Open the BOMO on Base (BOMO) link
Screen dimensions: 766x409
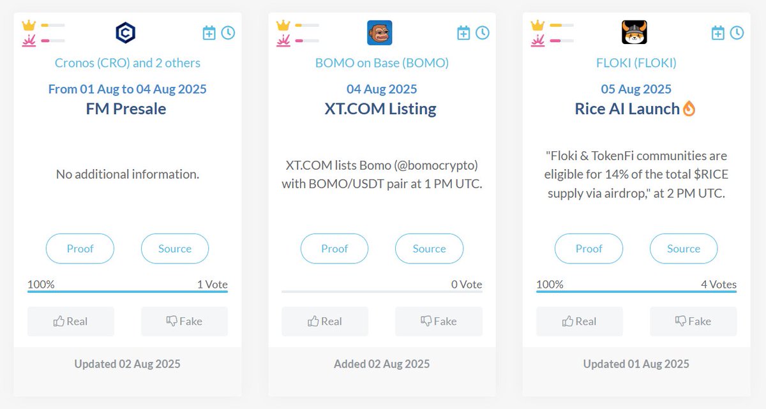pyautogui.click(x=382, y=63)
